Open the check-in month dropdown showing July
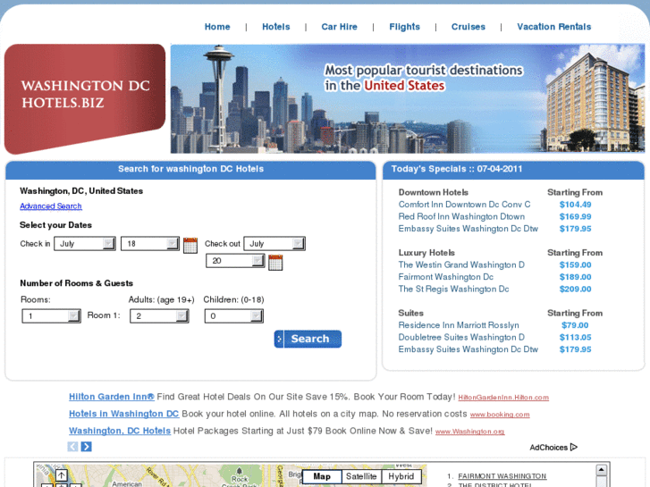Image resolution: width=650 pixels, height=487 pixels. click(85, 244)
